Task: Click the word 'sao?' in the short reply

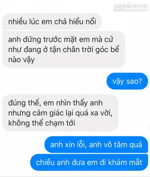Action: (134, 81)
